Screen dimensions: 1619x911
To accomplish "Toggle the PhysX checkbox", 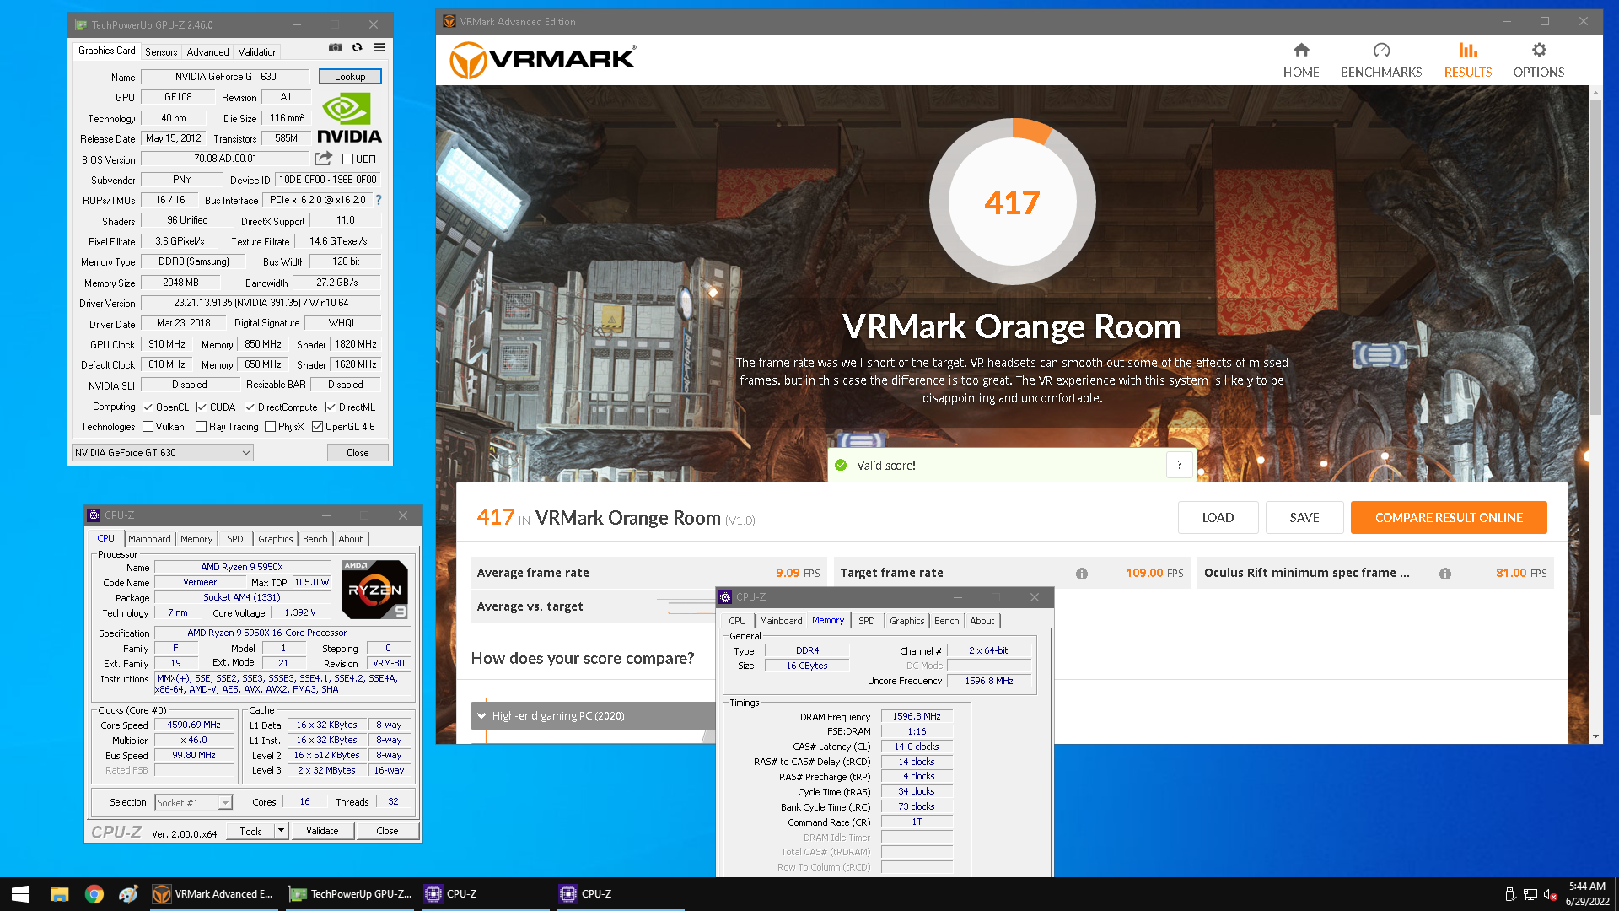I will click(270, 427).
